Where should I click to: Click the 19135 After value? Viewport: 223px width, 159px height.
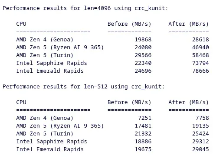[200, 126]
